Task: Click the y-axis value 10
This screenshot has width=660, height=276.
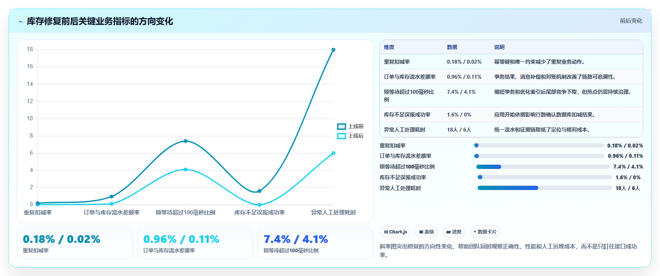Action: tap(30, 119)
